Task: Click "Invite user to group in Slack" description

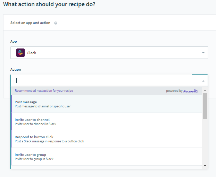Action: pyautogui.click(x=34, y=159)
